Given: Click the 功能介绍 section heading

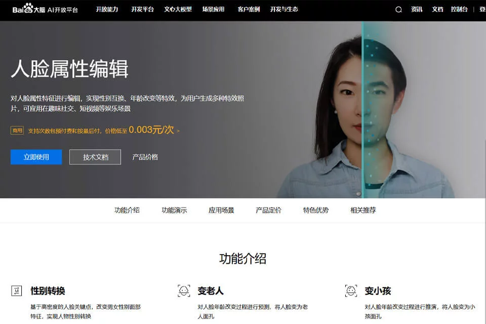Looking at the screenshot, I should coord(242,259).
